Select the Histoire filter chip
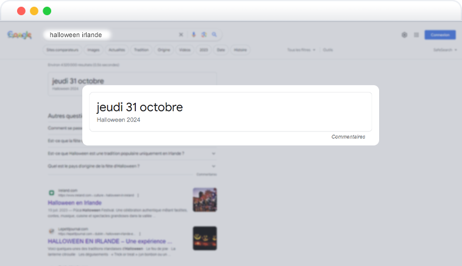The height and width of the screenshot is (266, 462). [240, 50]
